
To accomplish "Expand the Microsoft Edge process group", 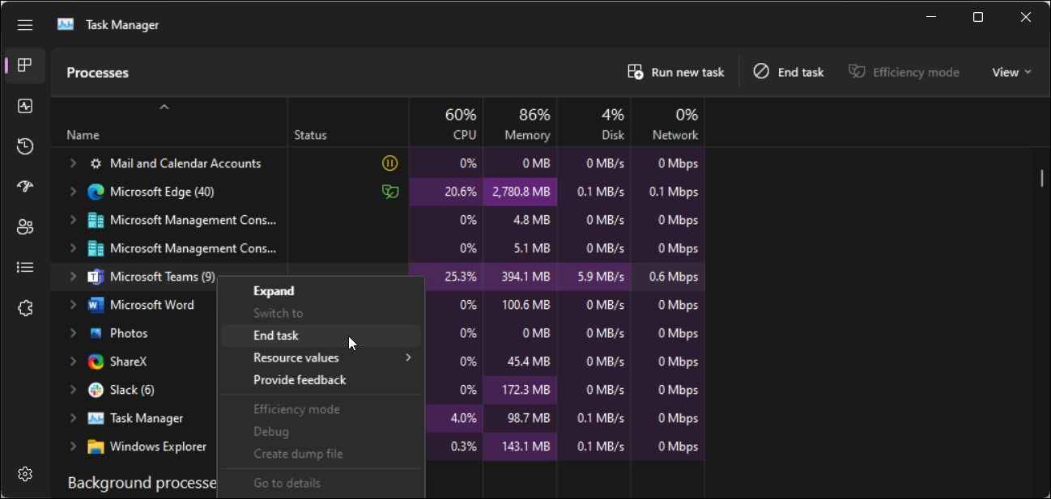I will coord(73,192).
